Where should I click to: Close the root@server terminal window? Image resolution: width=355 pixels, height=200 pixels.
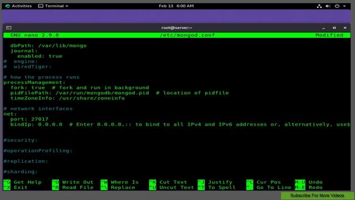pos(345,28)
